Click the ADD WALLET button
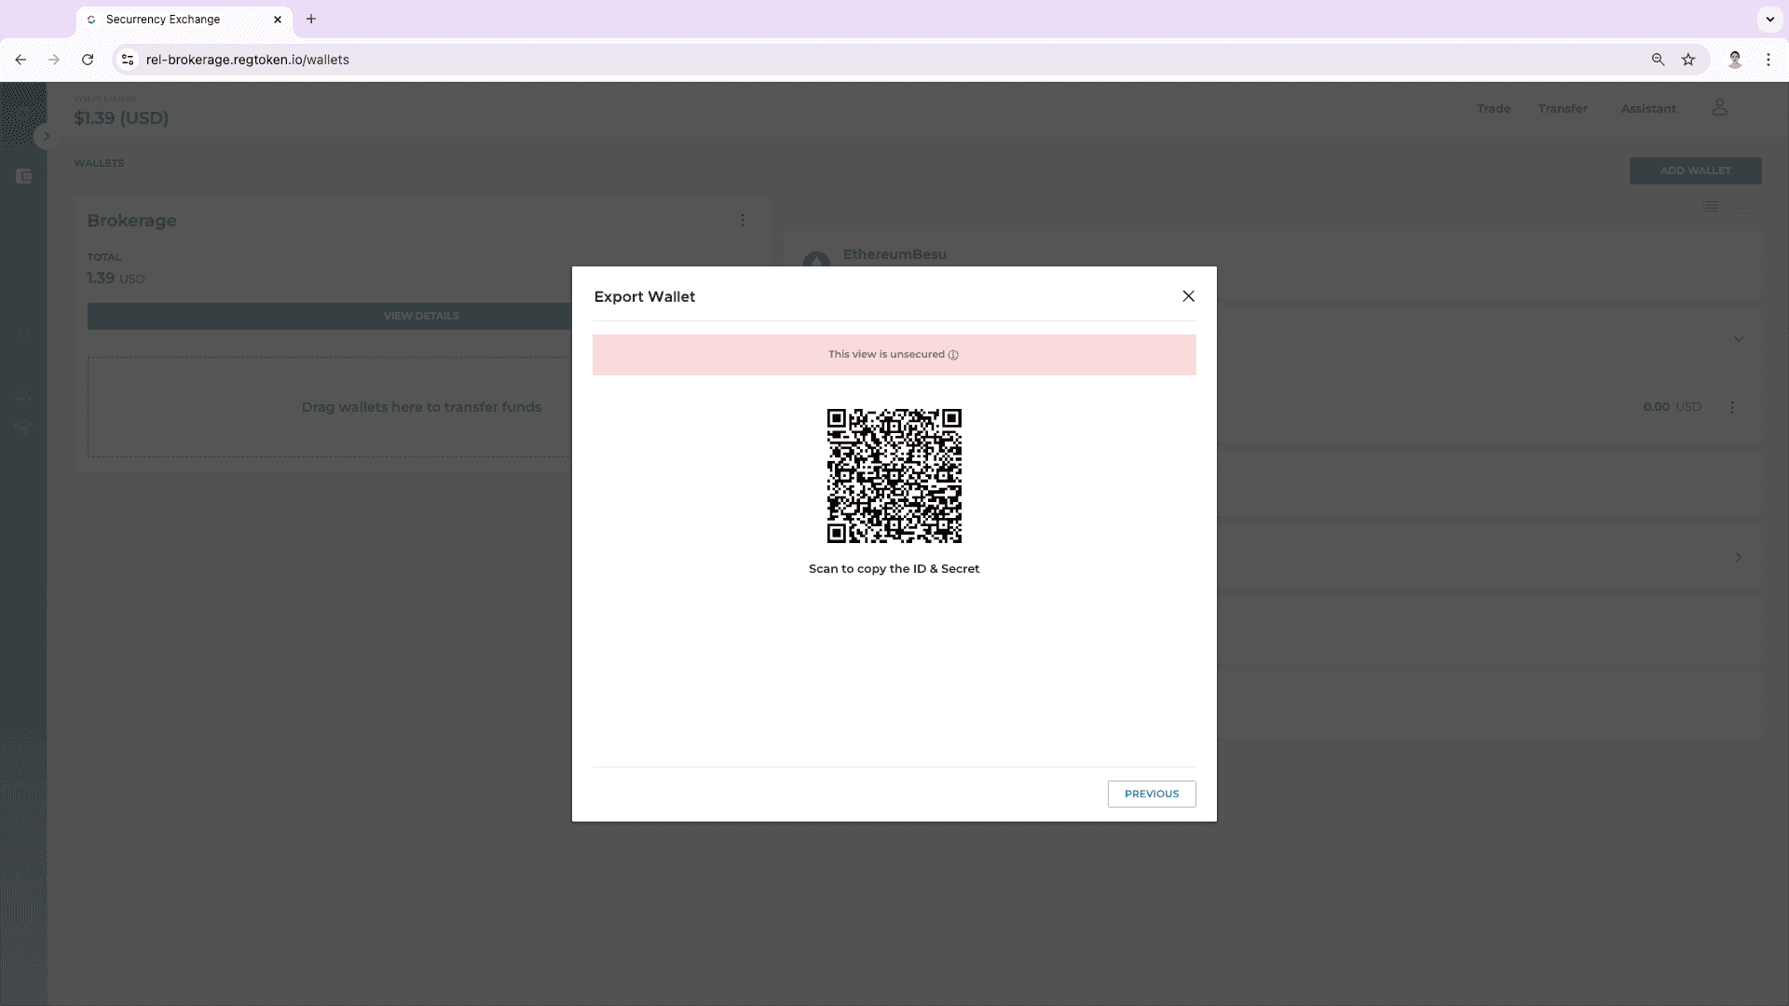The image size is (1789, 1006). (1695, 170)
